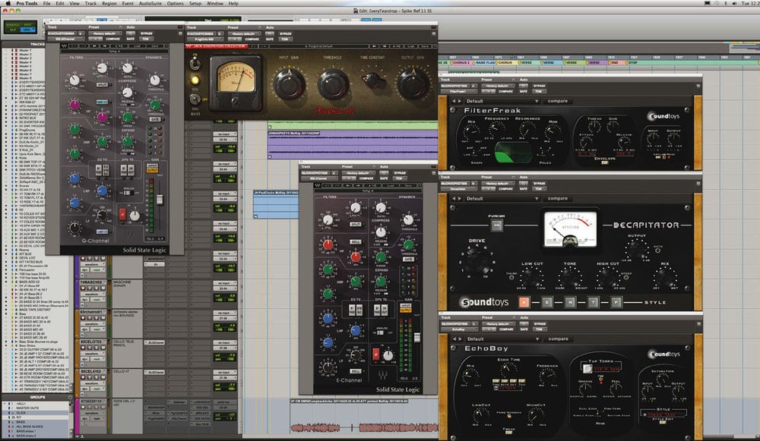This screenshot has height=441, width=760.
Task: Open Setup menu
Action: tap(195, 3)
